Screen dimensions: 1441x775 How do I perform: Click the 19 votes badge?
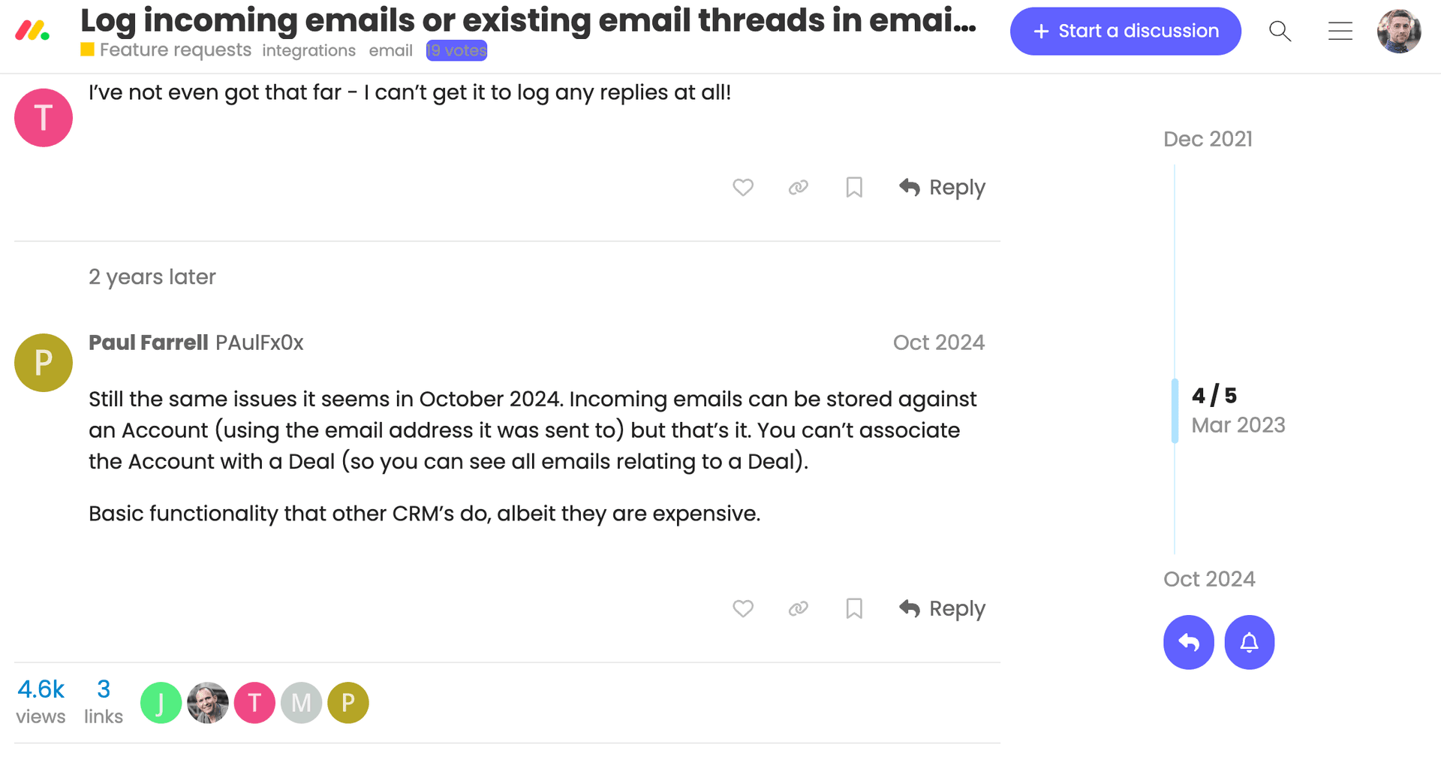[x=456, y=50]
